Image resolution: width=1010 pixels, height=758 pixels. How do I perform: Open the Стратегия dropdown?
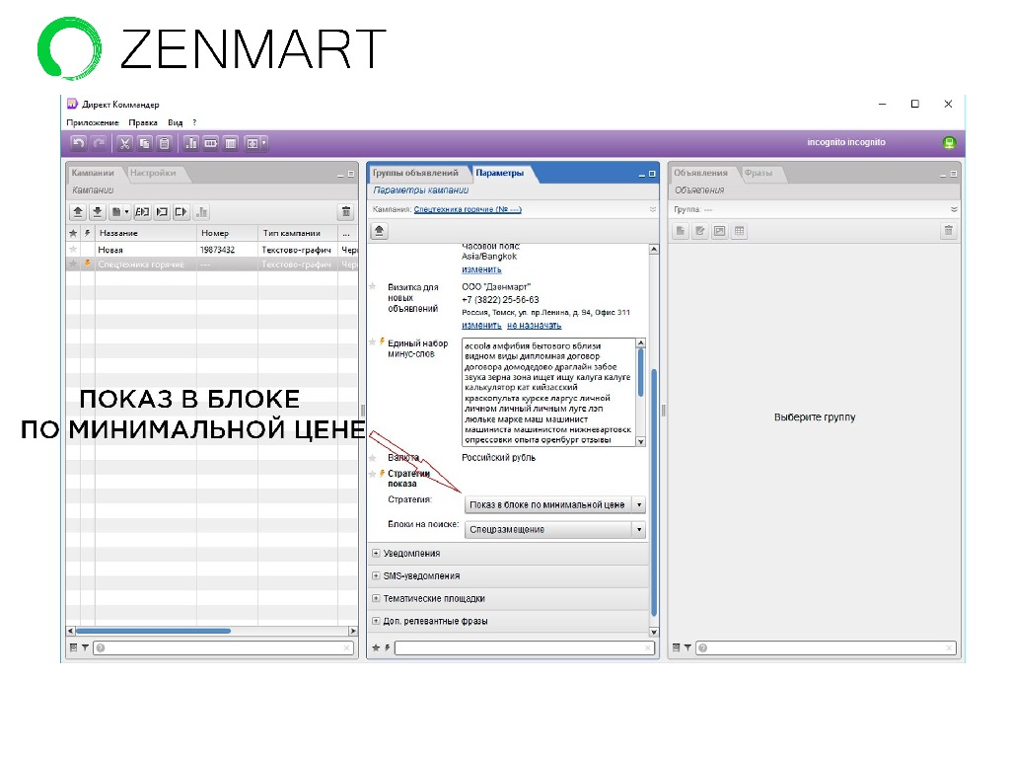click(554, 504)
